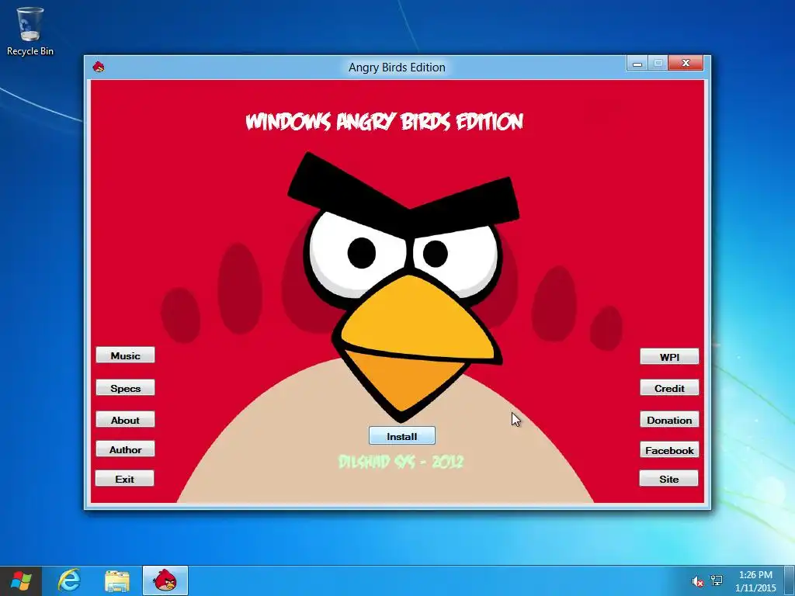Click the taskbar clock 1:26 PM
Image resolution: width=795 pixels, height=596 pixels.
point(755,581)
